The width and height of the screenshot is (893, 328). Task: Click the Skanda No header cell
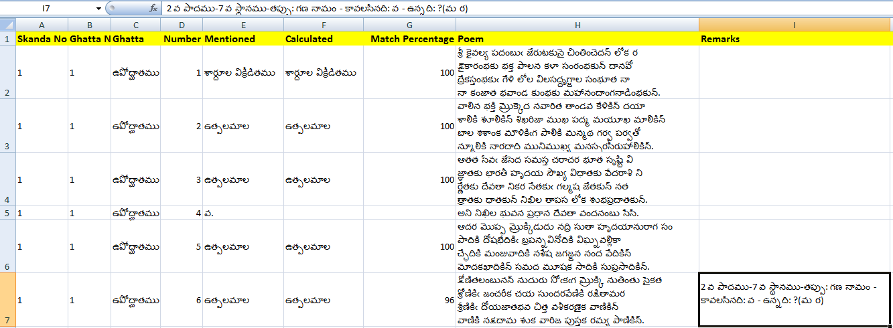pyautogui.click(x=42, y=39)
